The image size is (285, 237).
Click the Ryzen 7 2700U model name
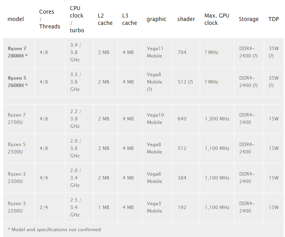[17, 118]
